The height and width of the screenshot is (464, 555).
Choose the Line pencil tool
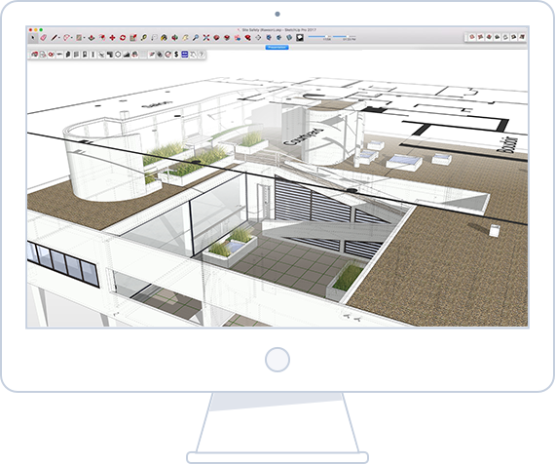pos(54,38)
